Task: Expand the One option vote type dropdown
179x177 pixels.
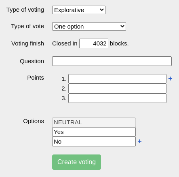Action: [89, 27]
